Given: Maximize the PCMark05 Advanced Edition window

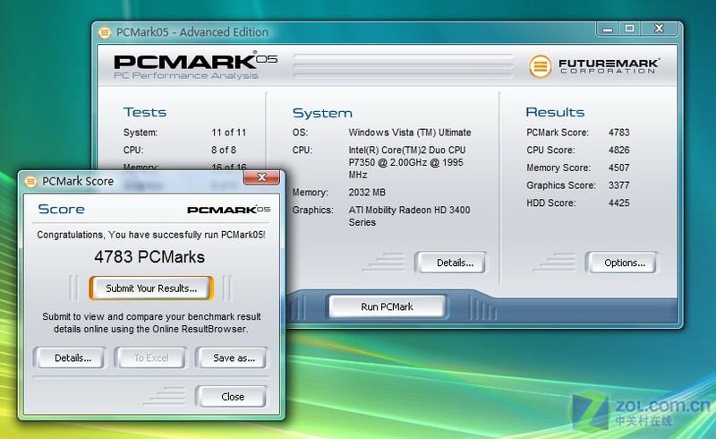Looking at the screenshot, I should [630, 29].
